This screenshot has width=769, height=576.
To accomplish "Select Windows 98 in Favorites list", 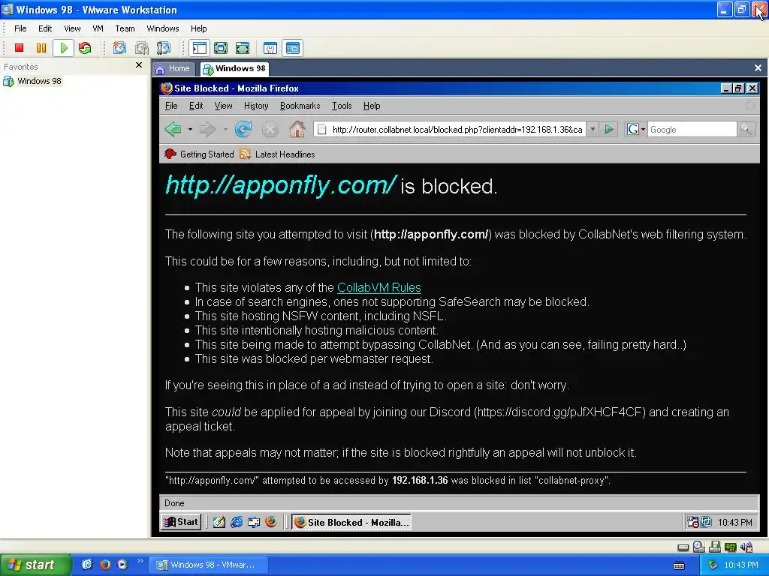I will click(x=33, y=81).
